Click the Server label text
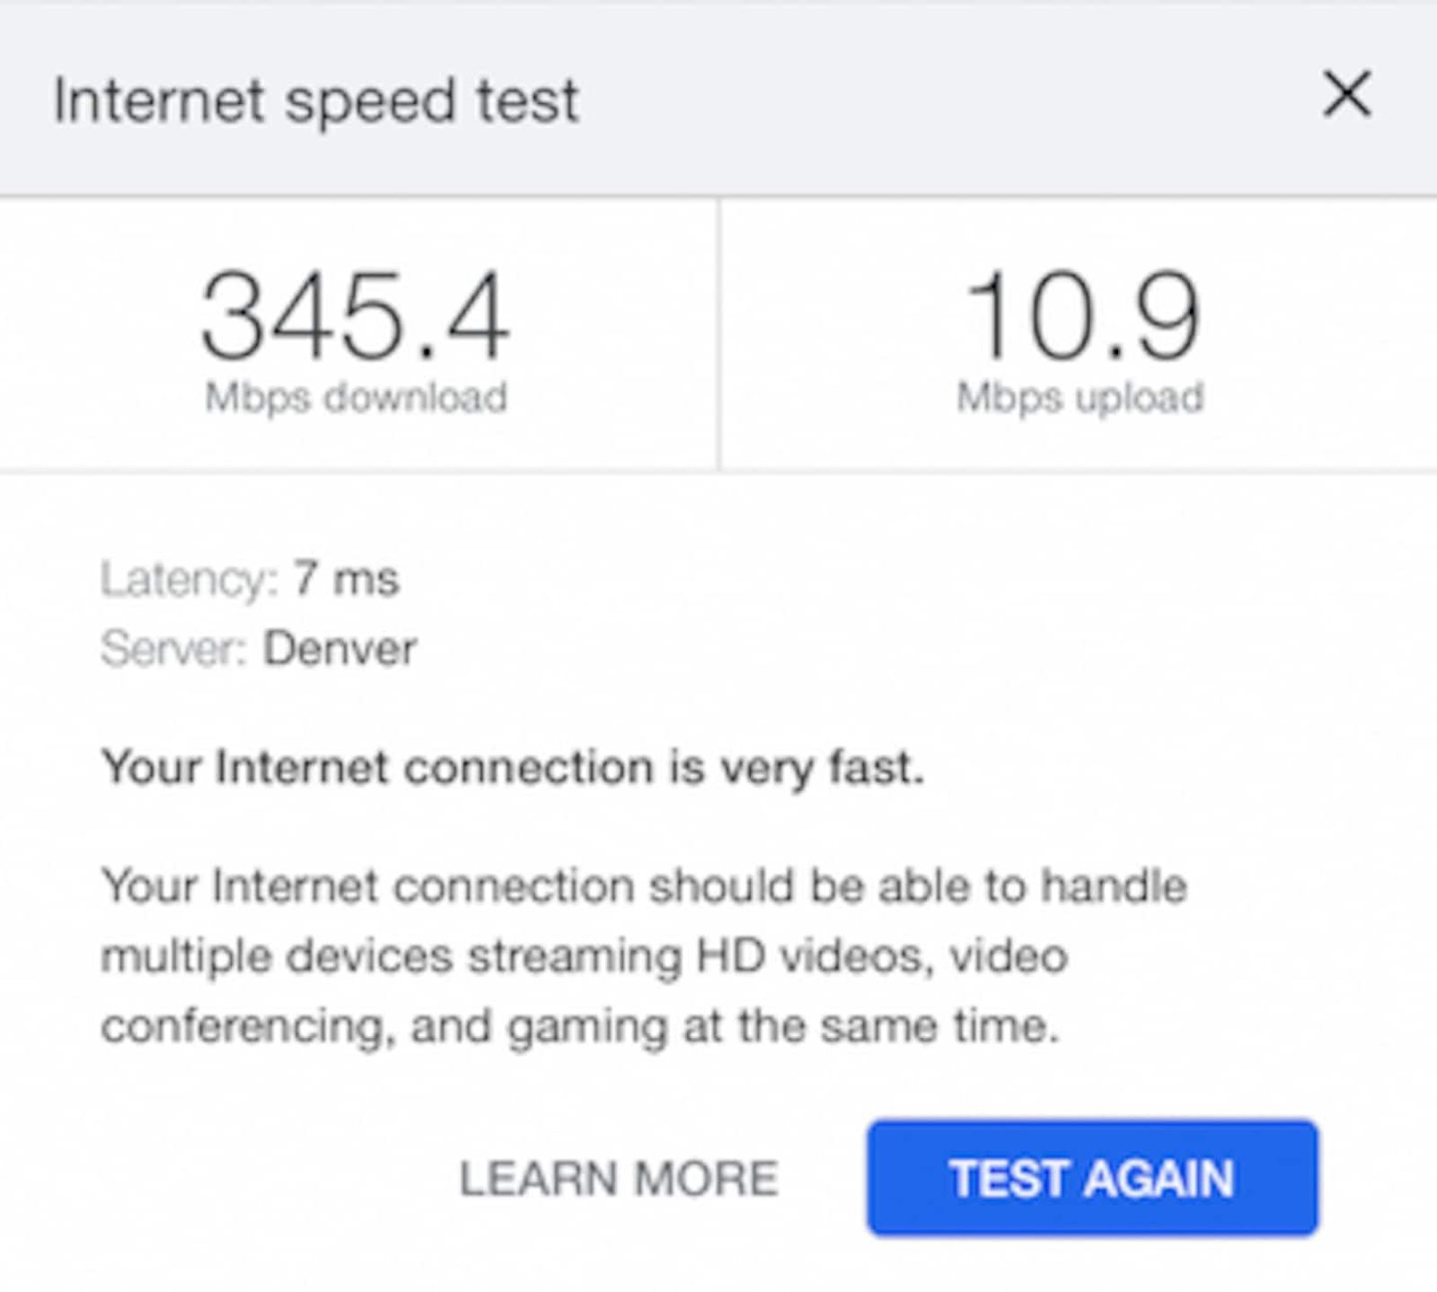The width and height of the screenshot is (1437, 1292). pyautogui.click(x=173, y=648)
